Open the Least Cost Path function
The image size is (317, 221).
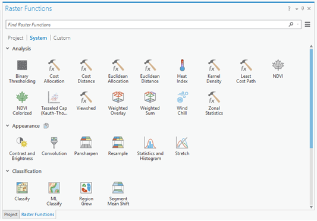click(x=246, y=71)
